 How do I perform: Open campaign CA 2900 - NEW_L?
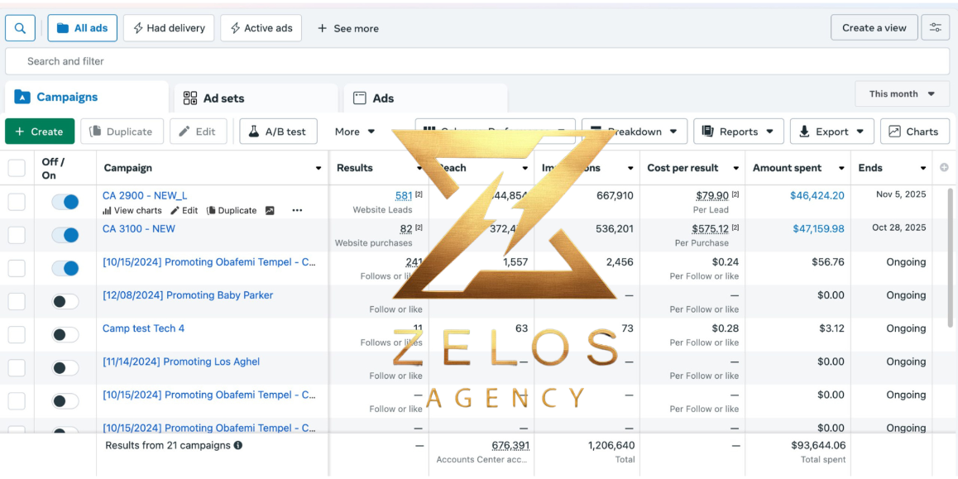[145, 195]
